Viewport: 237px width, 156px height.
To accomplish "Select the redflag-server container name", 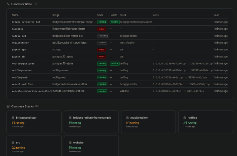I will pos(22,70).
